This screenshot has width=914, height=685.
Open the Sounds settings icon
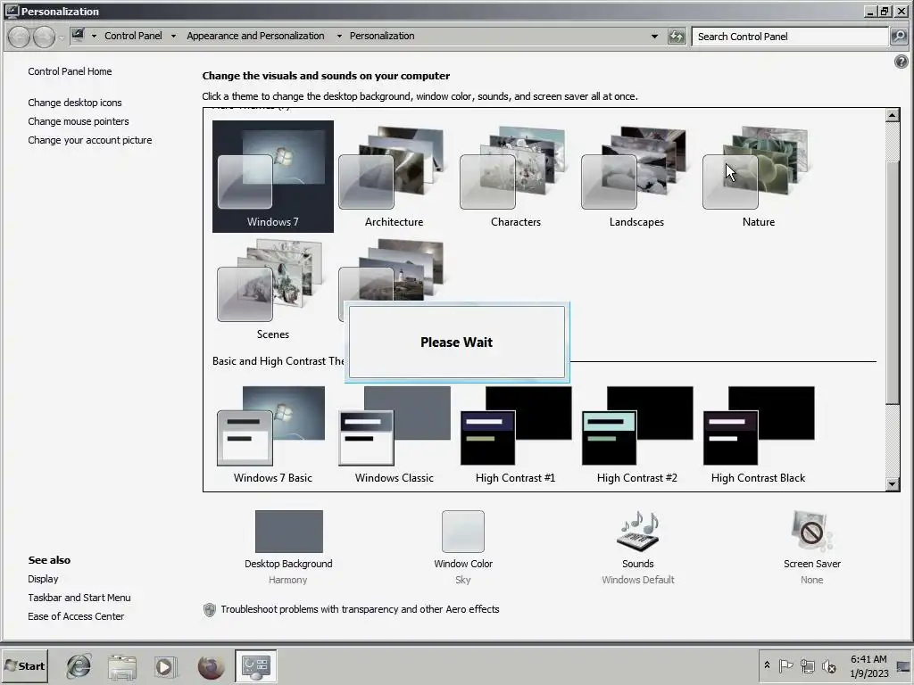(x=637, y=532)
